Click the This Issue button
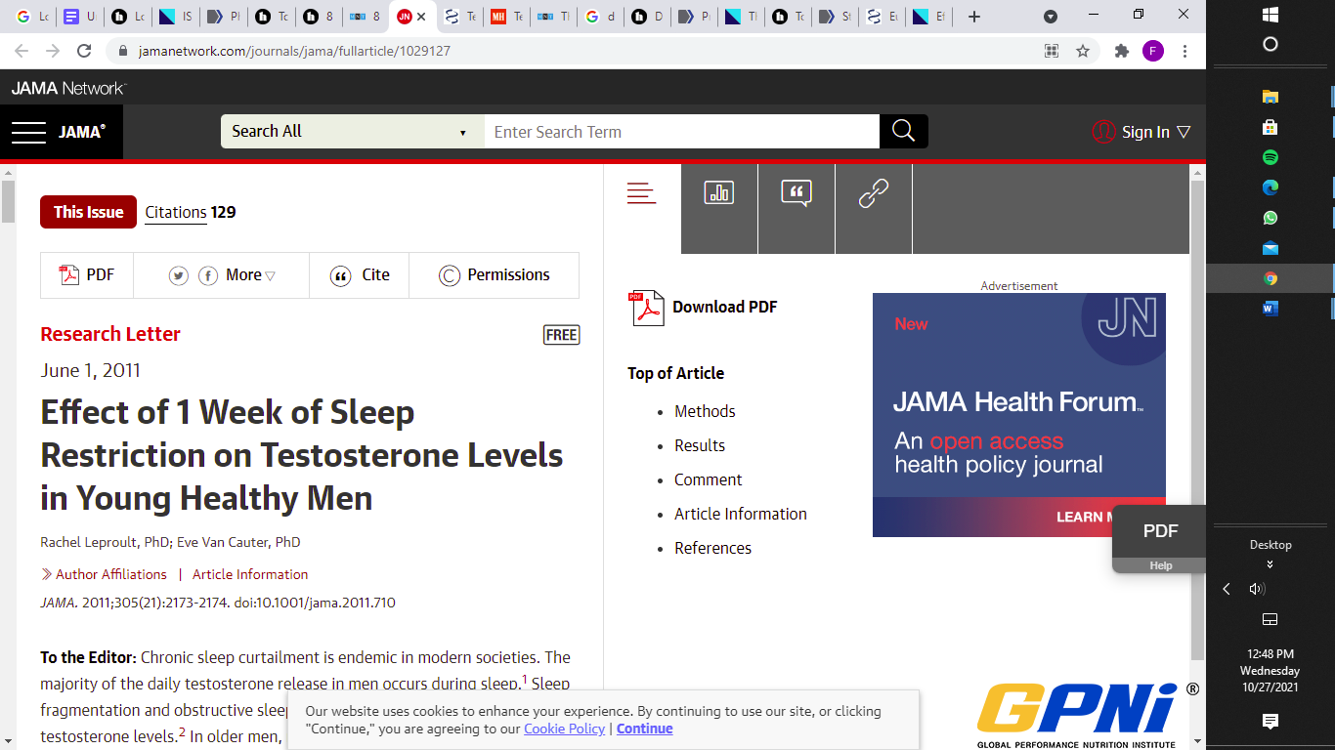Image resolution: width=1335 pixels, height=750 pixels. [88, 212]
